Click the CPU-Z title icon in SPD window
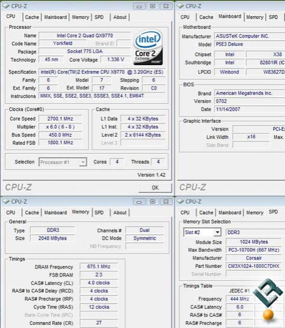Screen dimensions: 285x328 [180, 202]
